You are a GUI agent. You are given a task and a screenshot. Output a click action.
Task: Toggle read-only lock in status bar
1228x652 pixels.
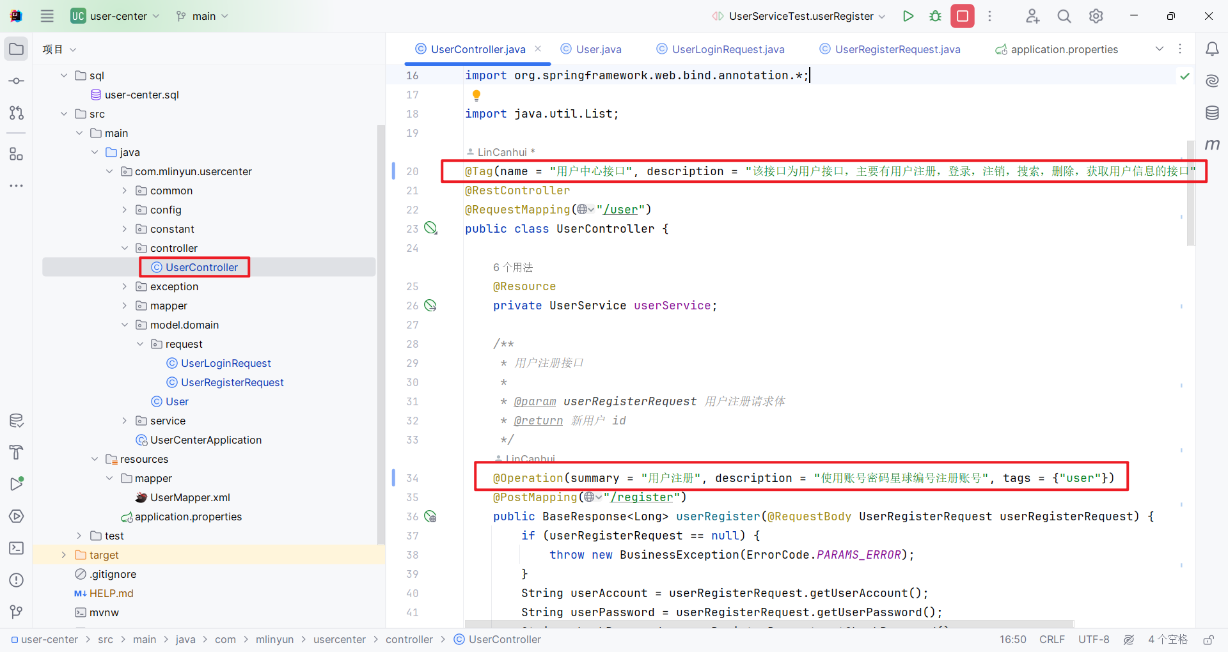point(1208,639)
